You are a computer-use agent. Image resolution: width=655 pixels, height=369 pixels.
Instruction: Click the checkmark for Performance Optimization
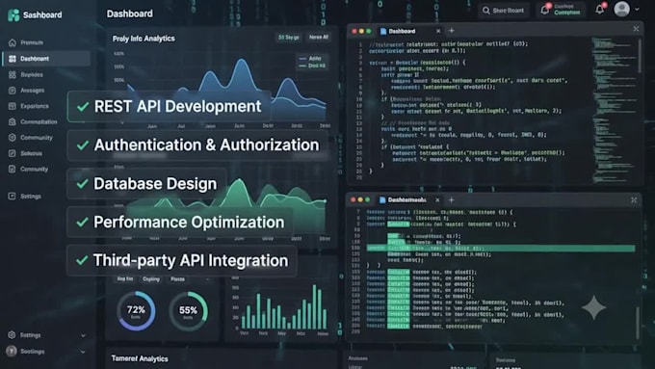[x=82, y=222]
